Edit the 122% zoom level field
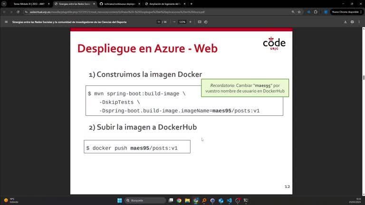 pyautogui.click(x=182, y=22)
